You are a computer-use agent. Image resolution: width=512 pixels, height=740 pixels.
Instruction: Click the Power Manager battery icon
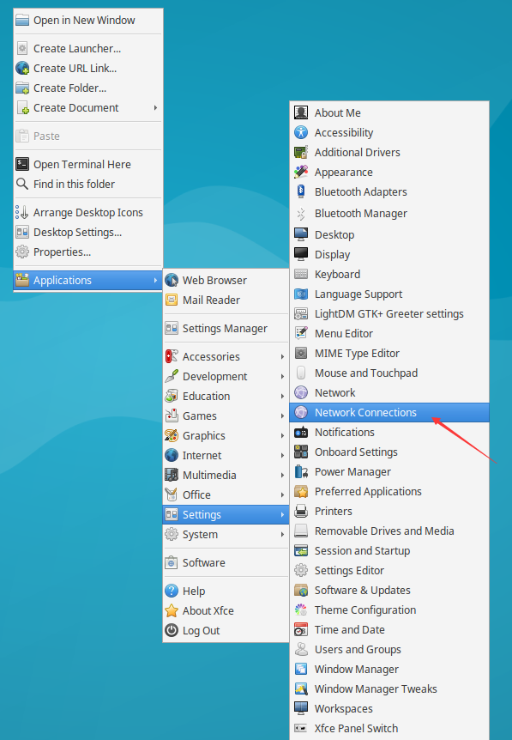tap(301, 471)
